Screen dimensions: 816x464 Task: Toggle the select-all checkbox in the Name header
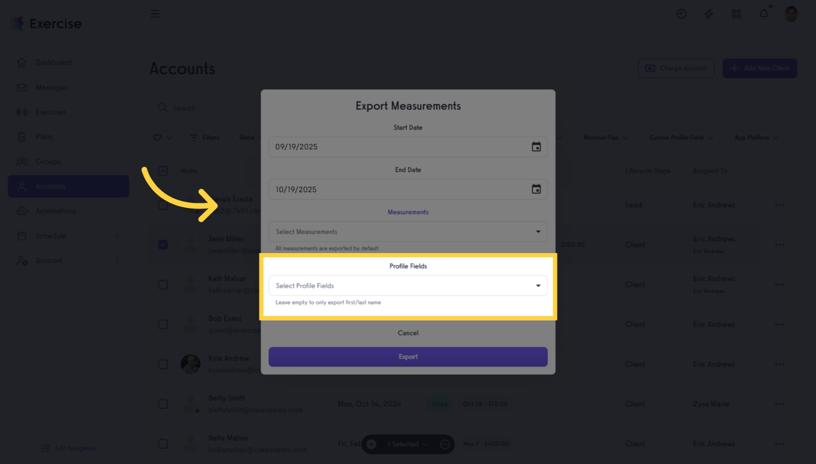click(163, 170)
